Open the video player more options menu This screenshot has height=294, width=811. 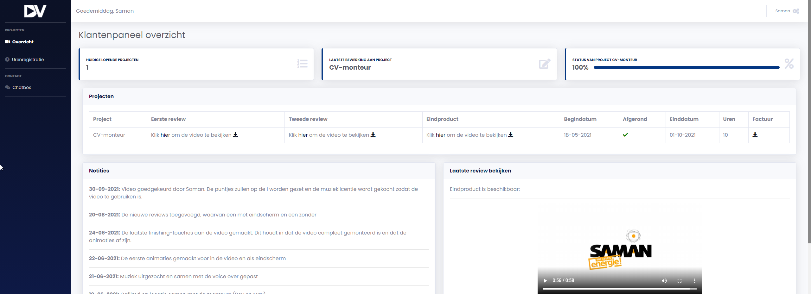(x=695, y=281)
